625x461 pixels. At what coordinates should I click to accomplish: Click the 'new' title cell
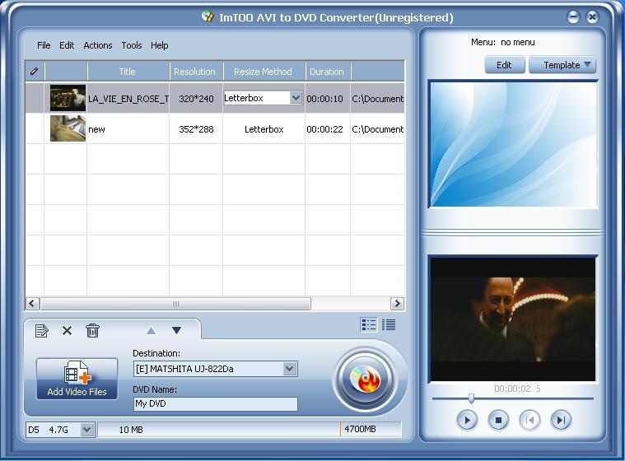pyautogui.click(x=128, y=129)
